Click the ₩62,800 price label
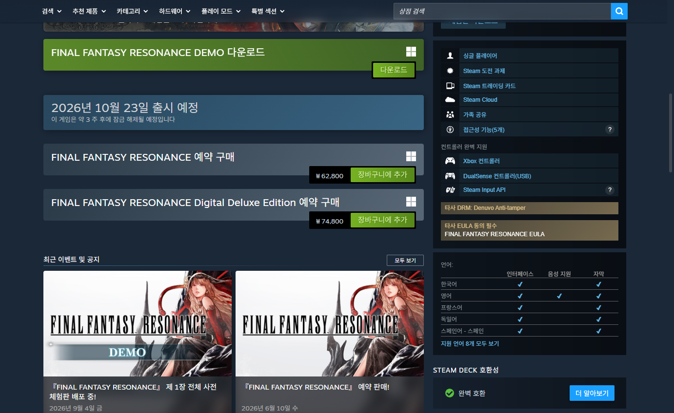 pyautogui.click(x=330, y=176)
